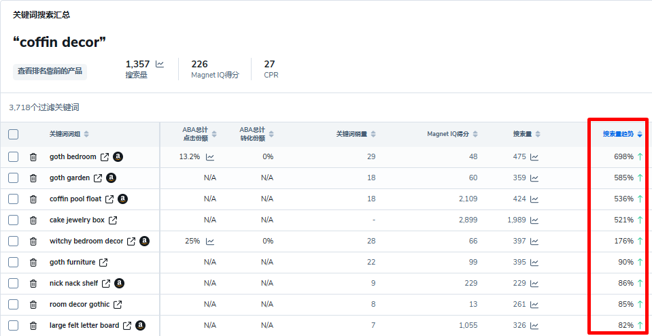Sort by 关键词销量 column header

(356, 134)
